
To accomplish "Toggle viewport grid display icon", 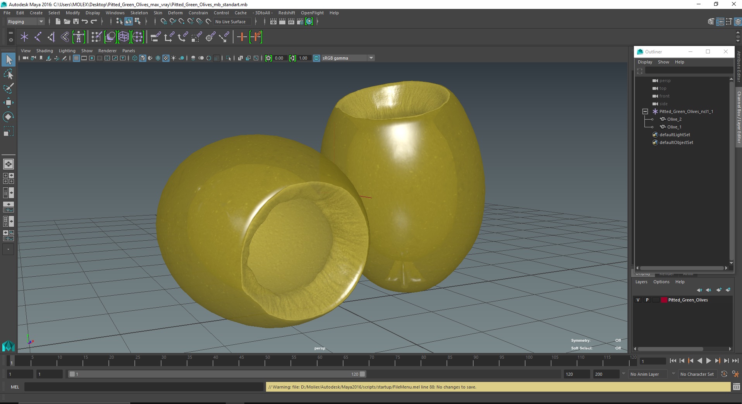I will coord(76,58).
